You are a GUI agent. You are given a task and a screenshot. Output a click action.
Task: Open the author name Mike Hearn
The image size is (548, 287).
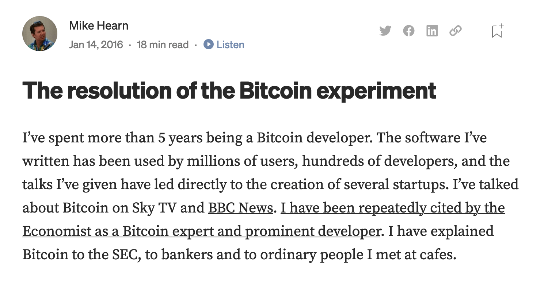point(99,26)
